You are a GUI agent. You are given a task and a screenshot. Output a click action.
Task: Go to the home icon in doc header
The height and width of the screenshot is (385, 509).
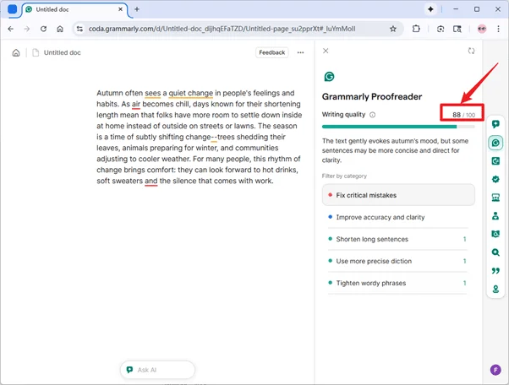(x=16, y=53)
